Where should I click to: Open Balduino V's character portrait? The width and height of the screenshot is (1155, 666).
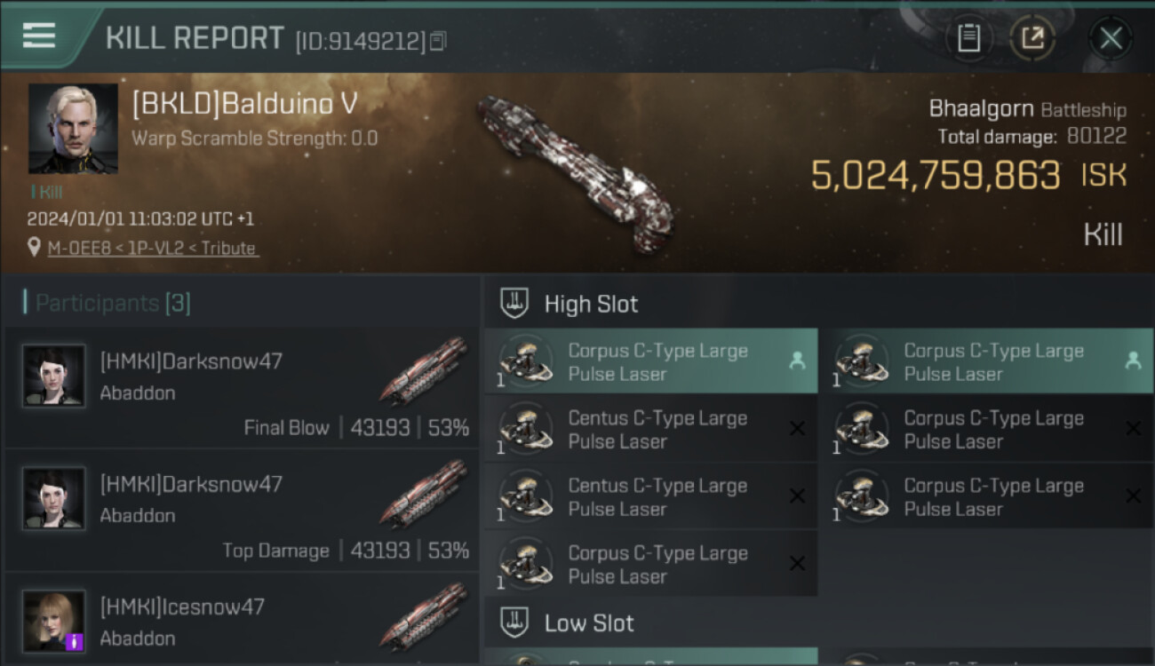coord(73,128)
